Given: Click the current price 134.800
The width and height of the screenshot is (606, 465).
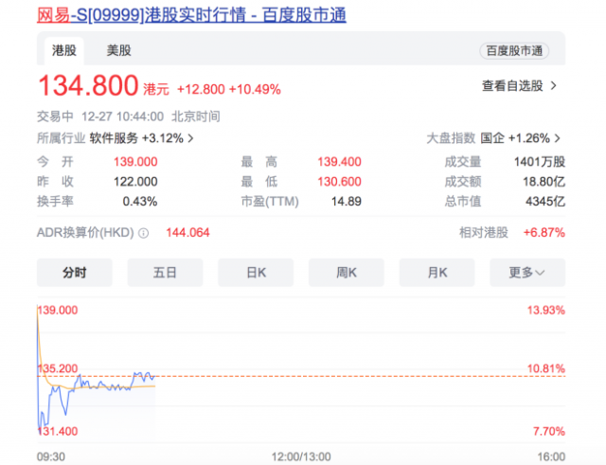Looking at the screenshot, I should 88,85.
